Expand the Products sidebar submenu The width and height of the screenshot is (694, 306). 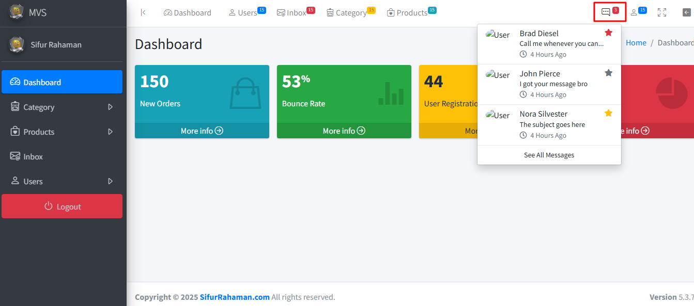click(110, 132)
